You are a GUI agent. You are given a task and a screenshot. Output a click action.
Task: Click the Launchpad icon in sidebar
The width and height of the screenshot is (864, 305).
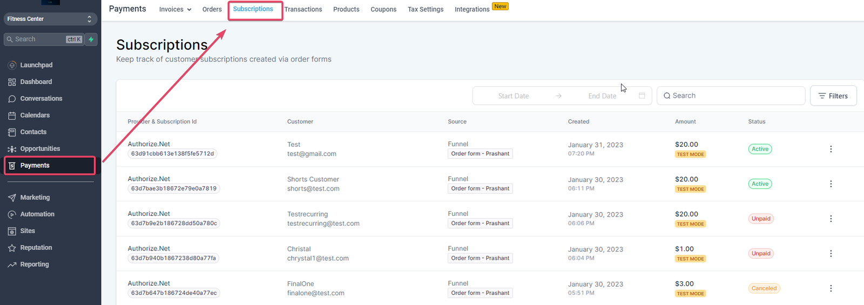12,65
